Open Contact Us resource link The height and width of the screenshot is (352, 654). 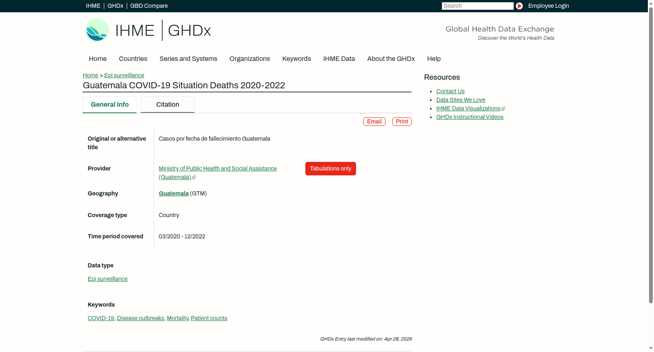coord(450,91)
